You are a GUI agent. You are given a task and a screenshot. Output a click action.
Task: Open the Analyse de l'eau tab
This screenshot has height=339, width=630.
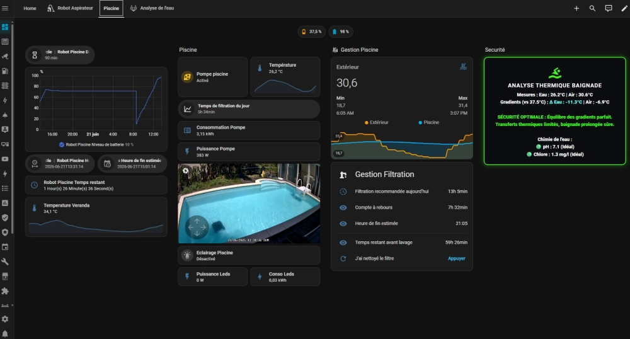tap(152, 8)
